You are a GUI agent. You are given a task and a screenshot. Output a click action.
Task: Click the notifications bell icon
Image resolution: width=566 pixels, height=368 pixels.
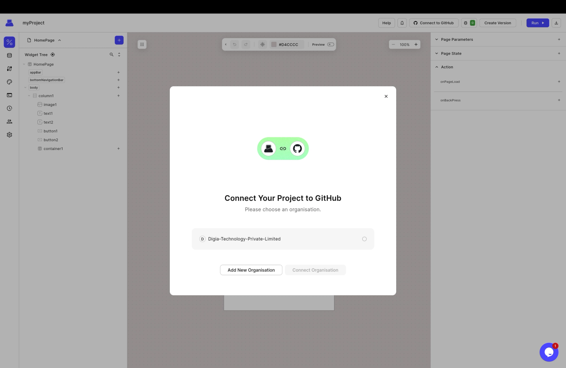click(402, 23)
